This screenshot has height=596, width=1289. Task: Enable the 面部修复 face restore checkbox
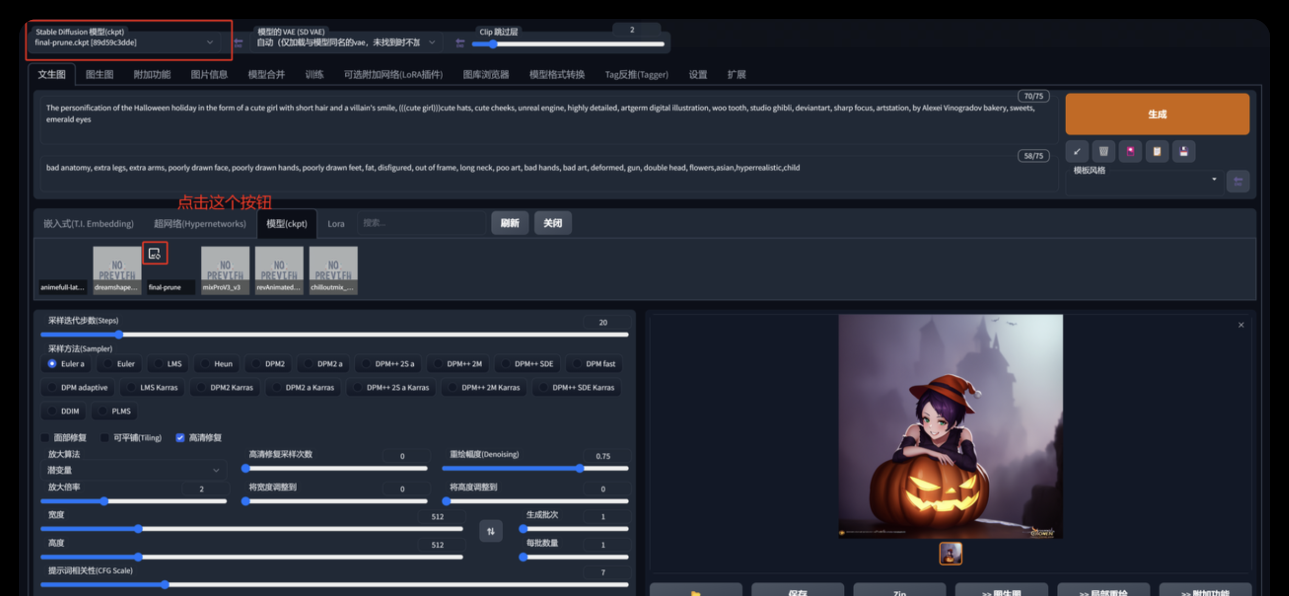(x=45, y=437)
